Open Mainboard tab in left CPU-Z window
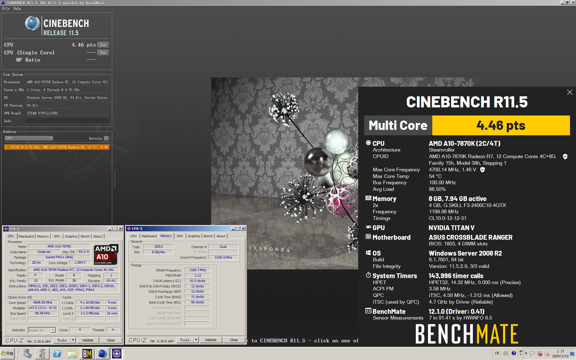The width and height of the screenshot is (576, 360). click(x=26, y=236)
